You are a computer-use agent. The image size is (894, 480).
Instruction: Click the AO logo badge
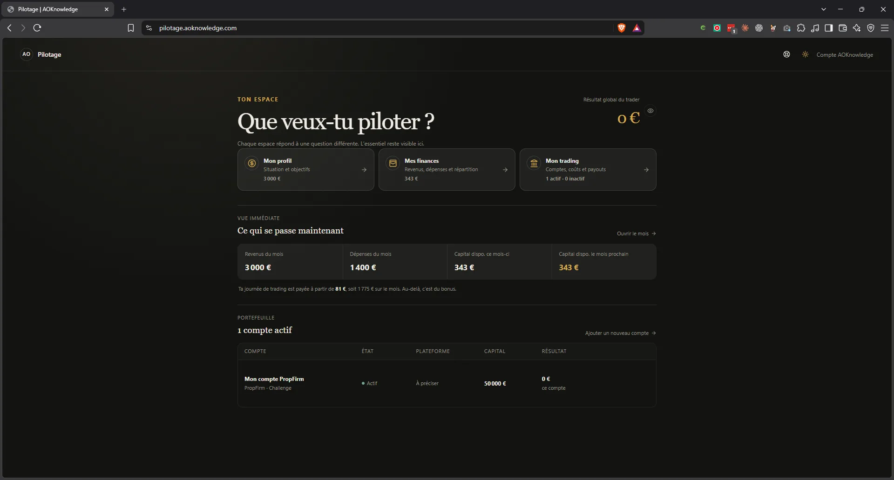pyautogui.click(x=27, y=54)
